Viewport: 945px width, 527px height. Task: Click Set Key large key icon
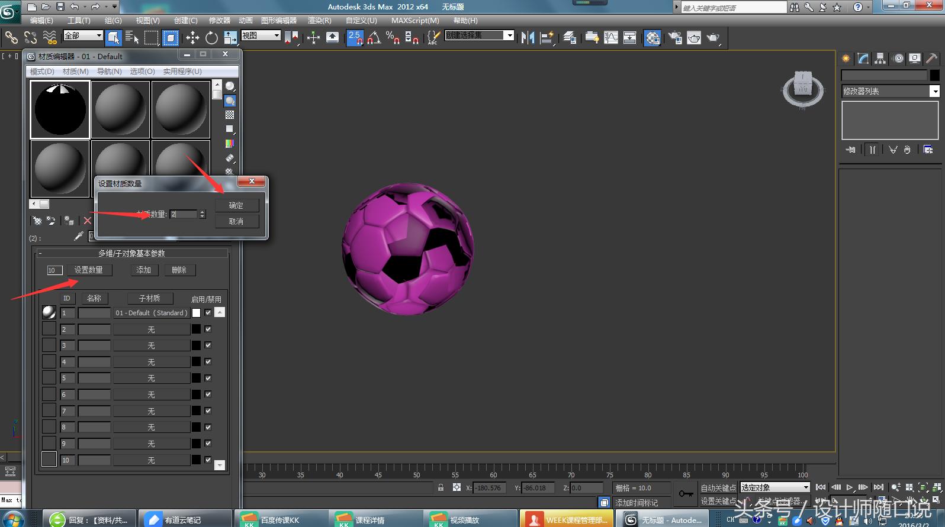coord(686,493)
